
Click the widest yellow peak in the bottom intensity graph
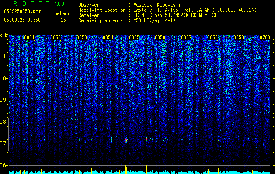126,169
